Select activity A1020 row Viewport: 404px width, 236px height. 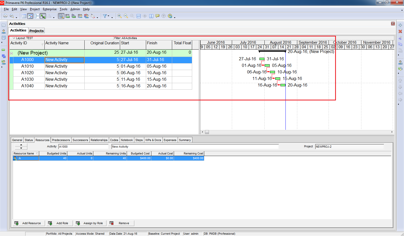tap(101, 73)
